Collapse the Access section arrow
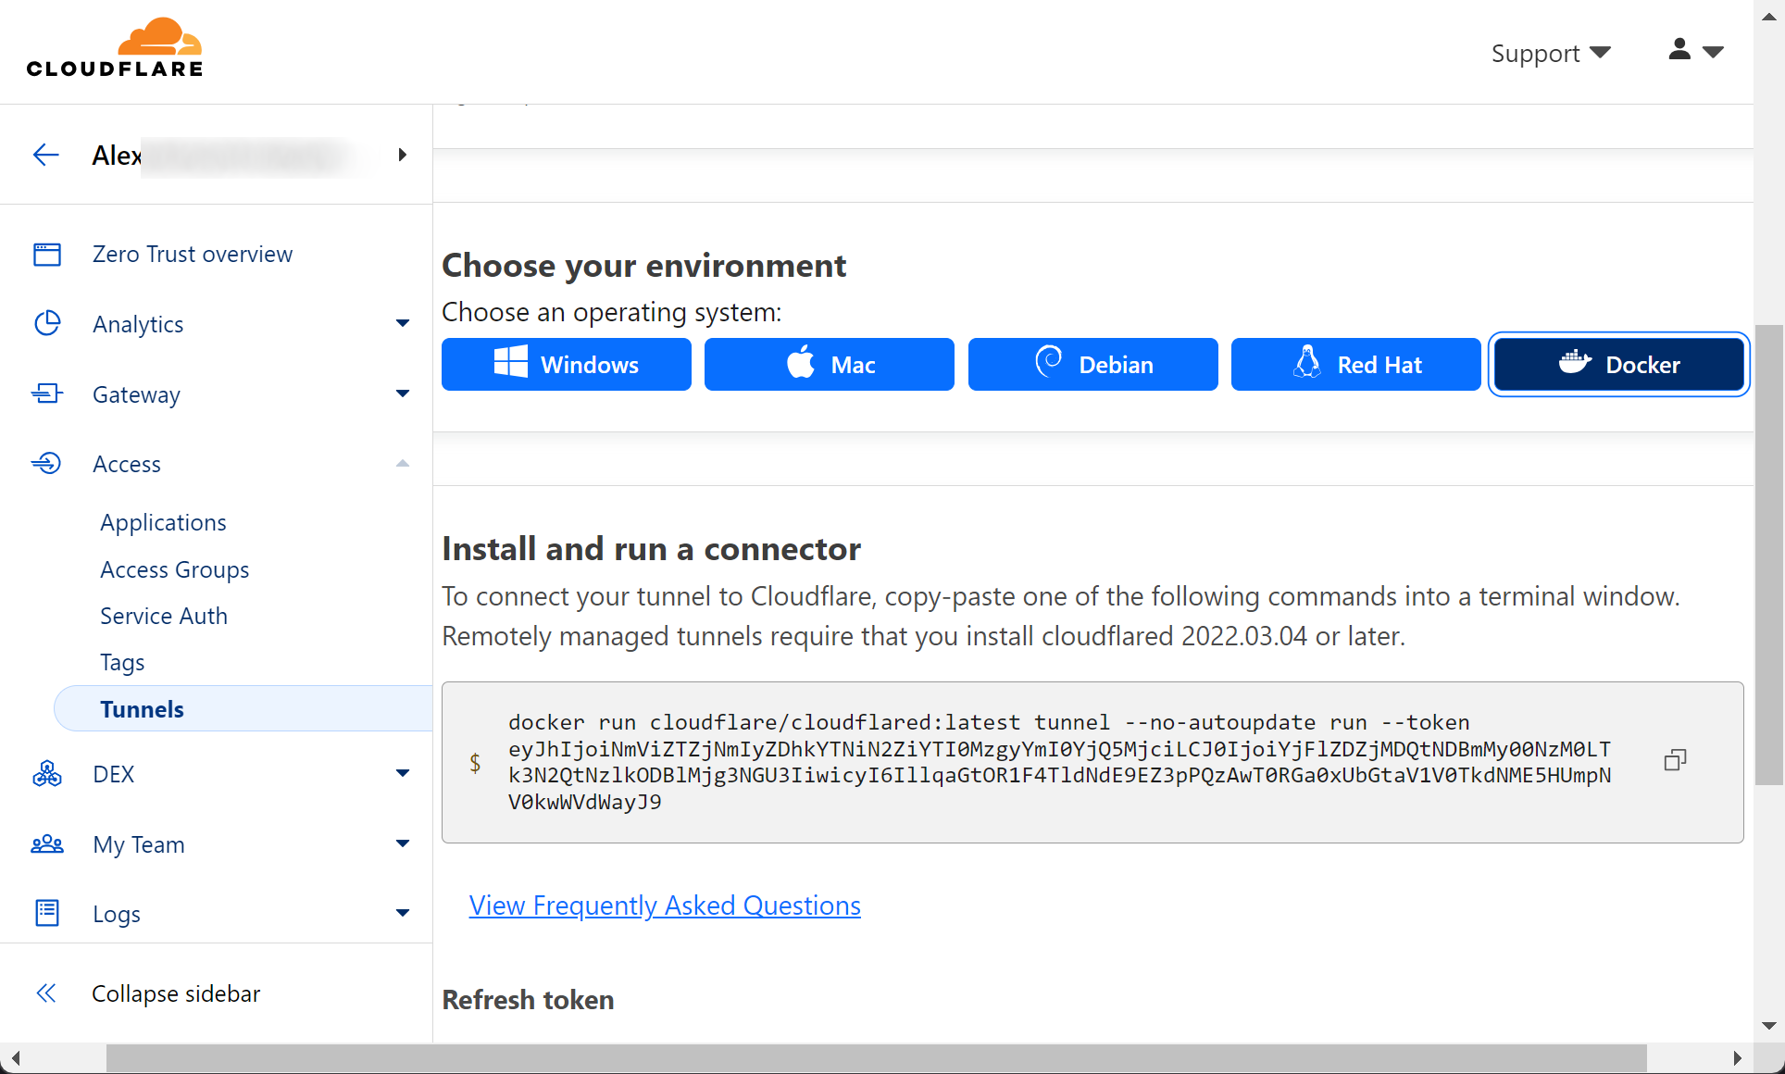 click(403, 463)
